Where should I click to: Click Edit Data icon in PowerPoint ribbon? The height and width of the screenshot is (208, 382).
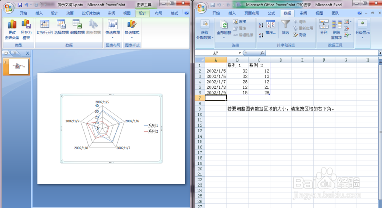[78, 27]
